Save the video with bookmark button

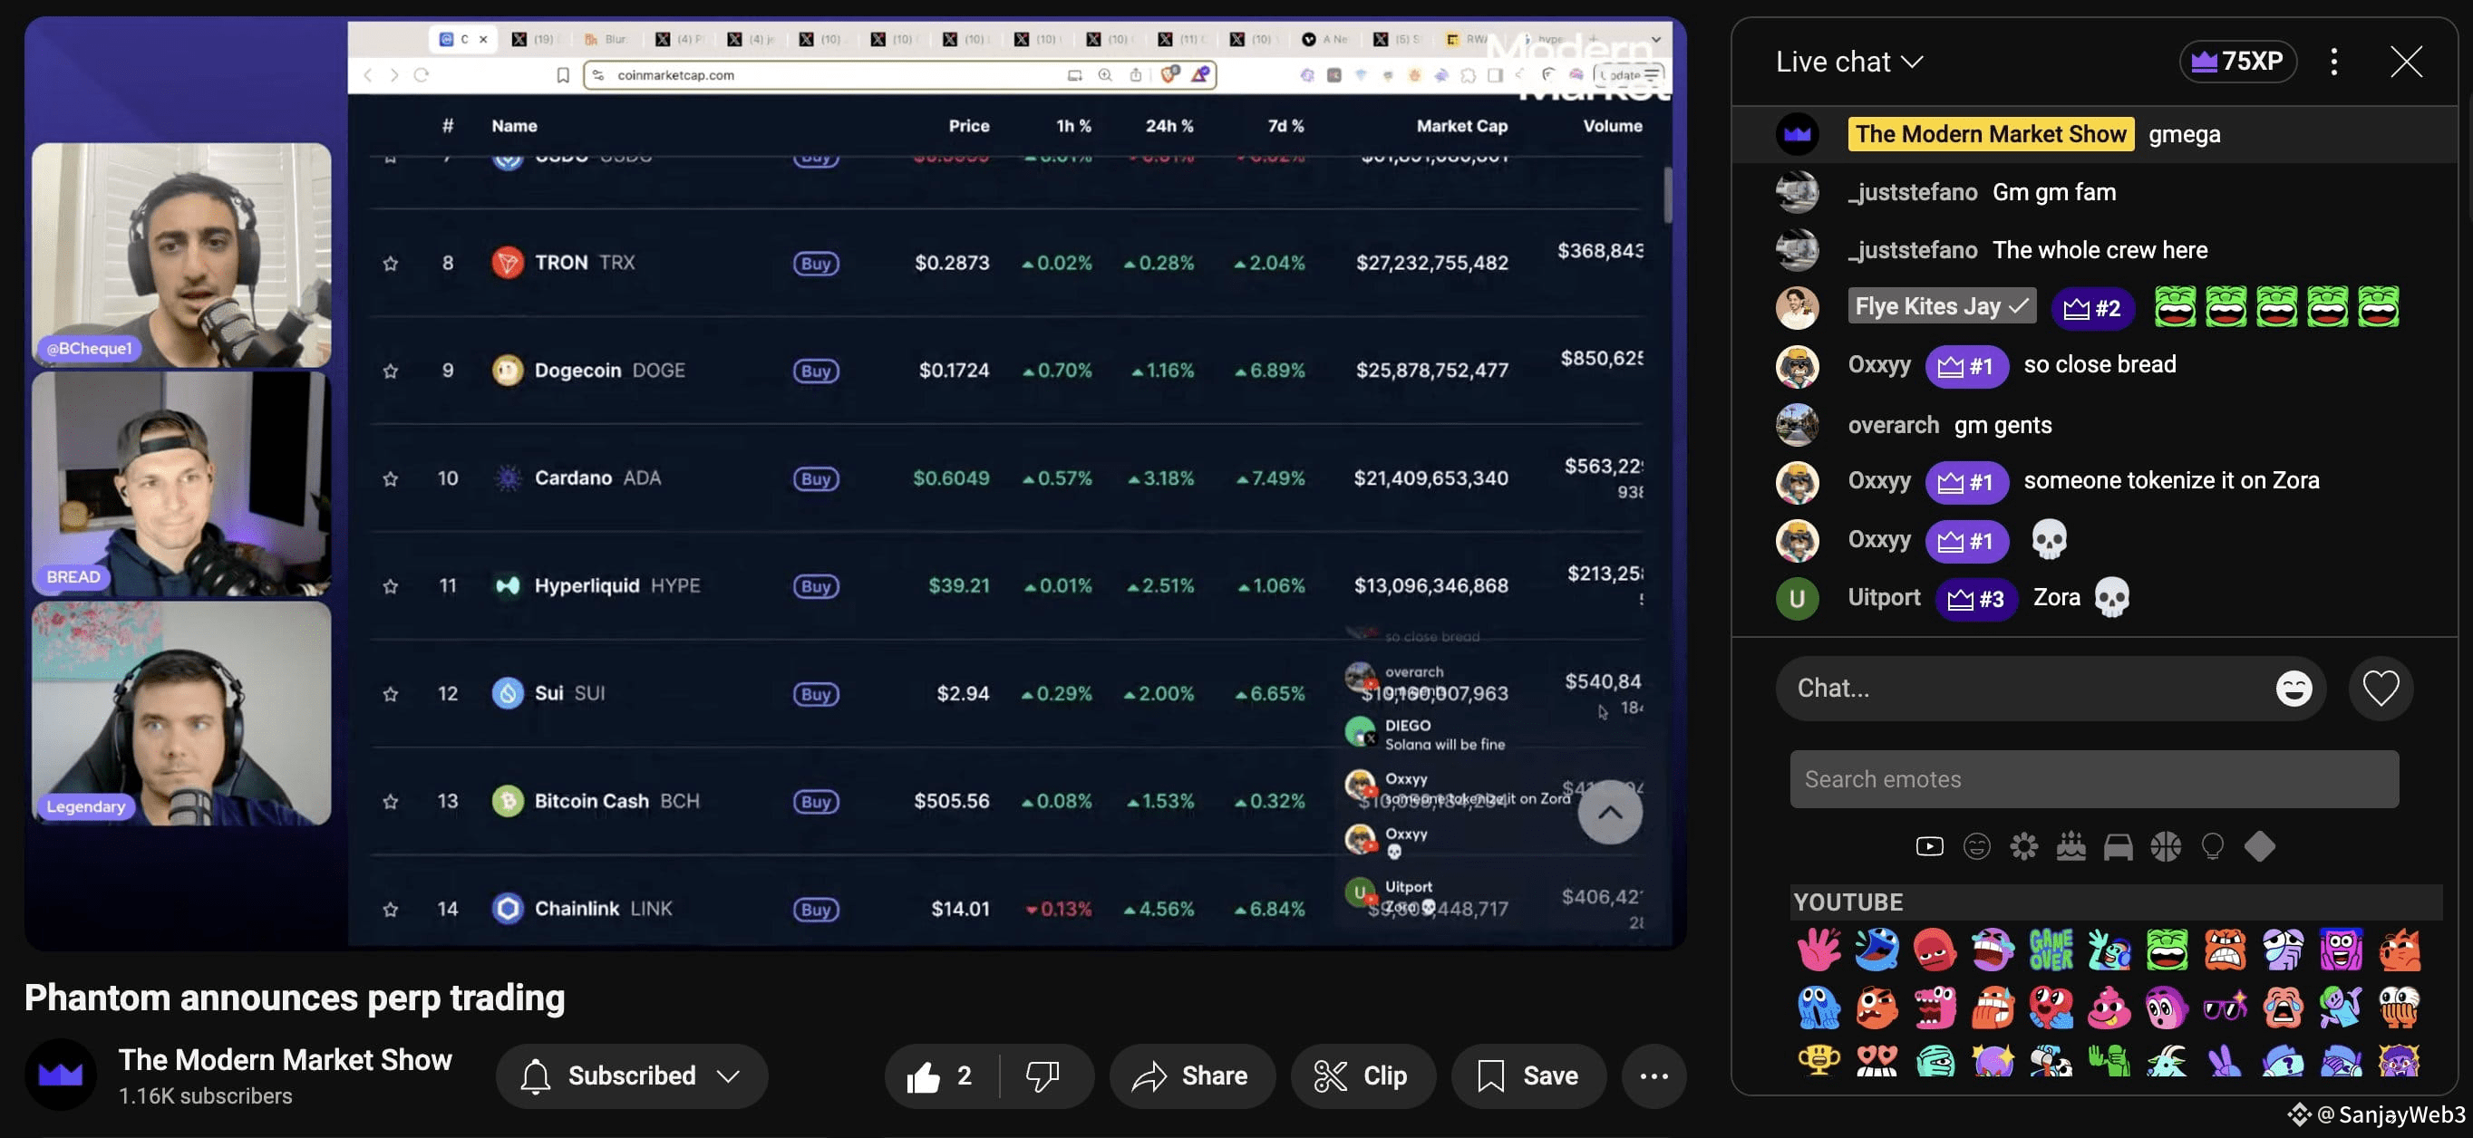click(x=1528, y=1075)
